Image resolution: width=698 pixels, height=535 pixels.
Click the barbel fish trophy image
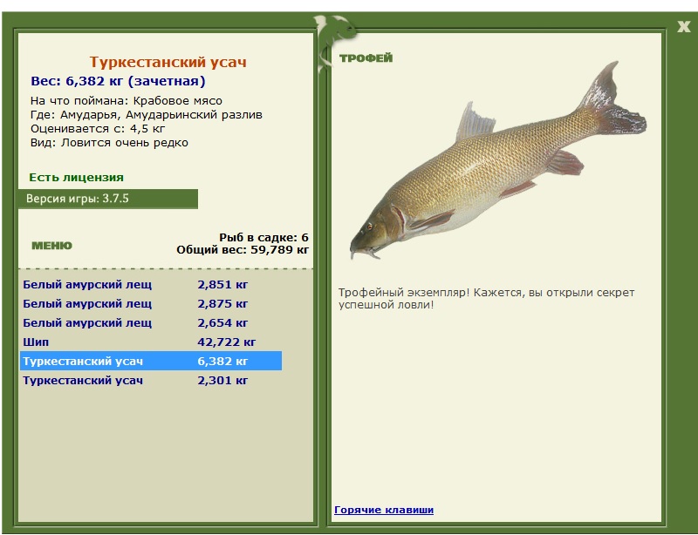click(497, 161)
